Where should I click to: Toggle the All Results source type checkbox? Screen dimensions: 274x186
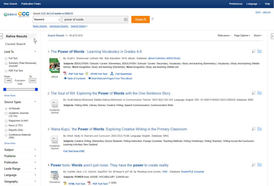point(6,109)
